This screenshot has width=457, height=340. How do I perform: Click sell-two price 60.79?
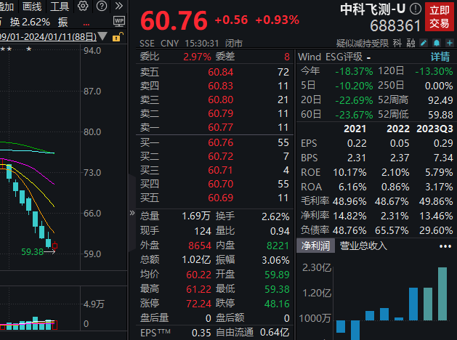click(221, 113)
